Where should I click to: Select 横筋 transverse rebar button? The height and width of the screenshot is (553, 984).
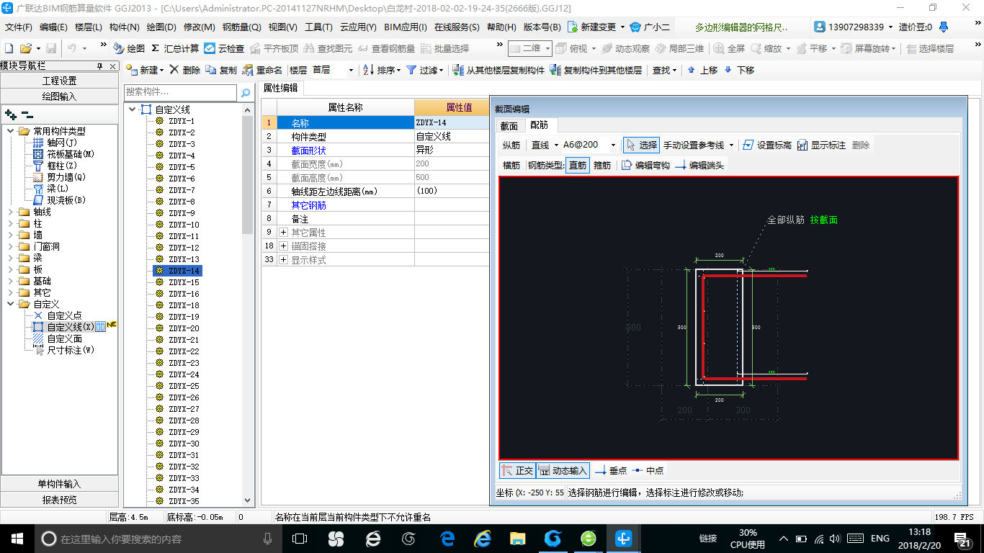(511, 165)
